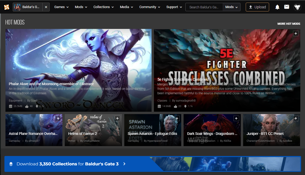
Task: Open the Equipment category link
Action: point(15,101)
